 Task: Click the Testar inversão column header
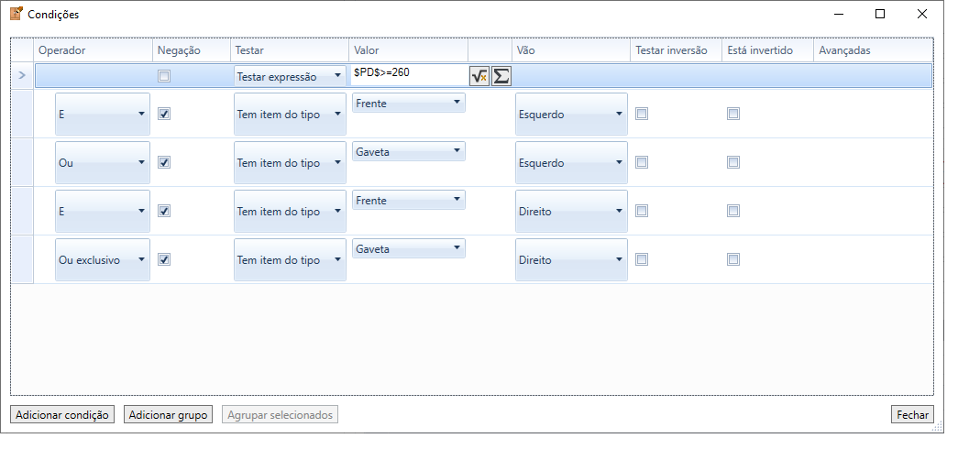(x=677, y=50)
